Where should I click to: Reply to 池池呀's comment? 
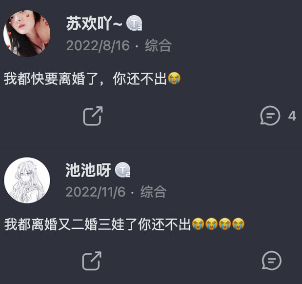tap(272, 261)
